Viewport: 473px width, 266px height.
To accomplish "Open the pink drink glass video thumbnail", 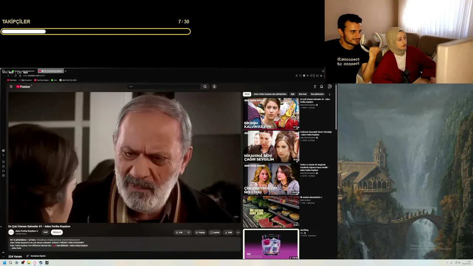I will 271,244.
